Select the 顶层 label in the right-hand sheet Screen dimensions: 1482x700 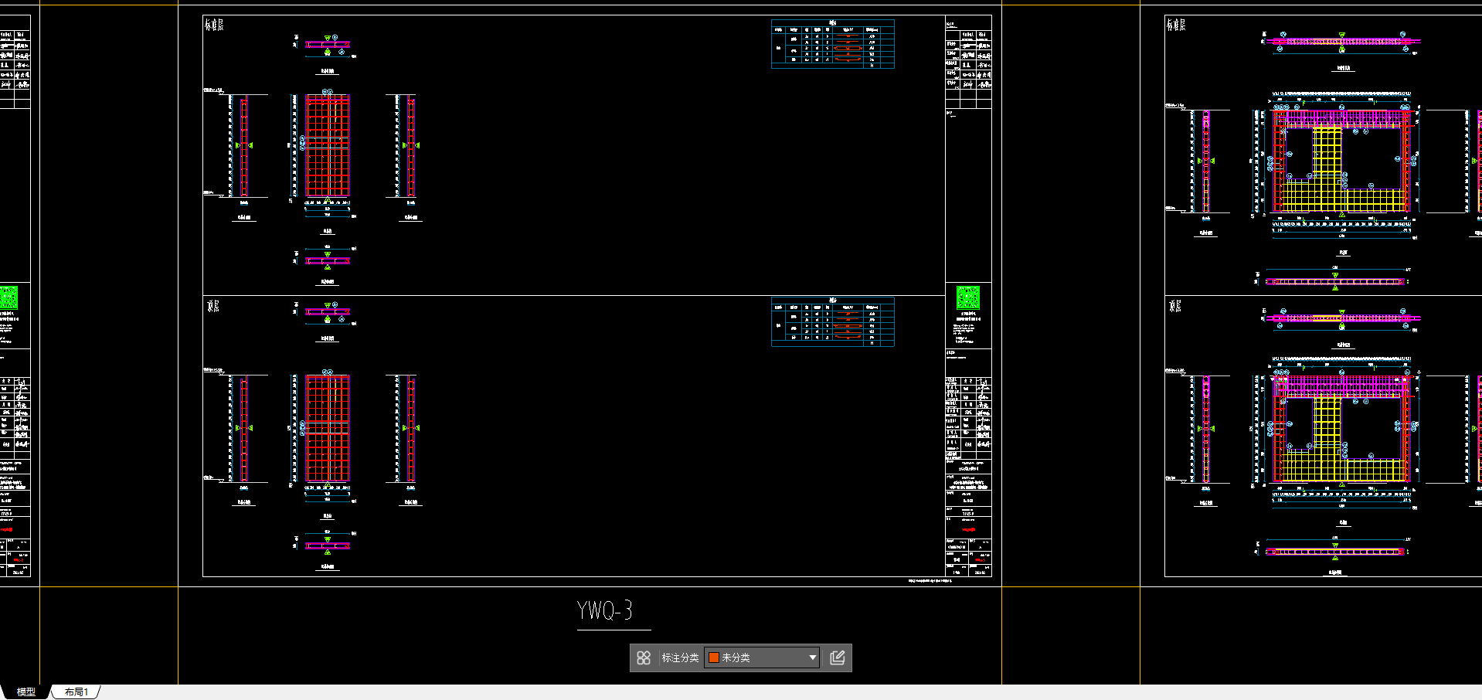tap(1175, 306)
